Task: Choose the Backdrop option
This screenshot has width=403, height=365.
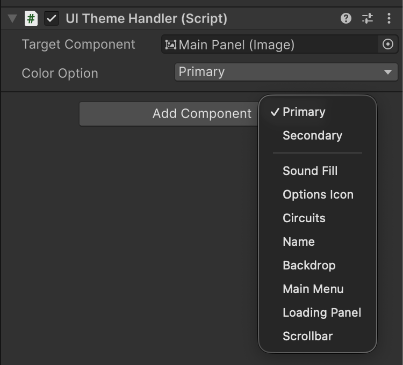Action: [x=308, y=265]
